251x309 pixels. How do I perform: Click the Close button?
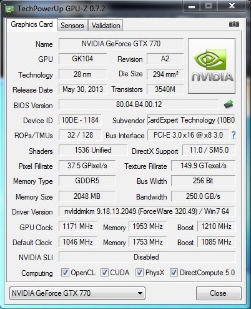click(x=219, y=293)
